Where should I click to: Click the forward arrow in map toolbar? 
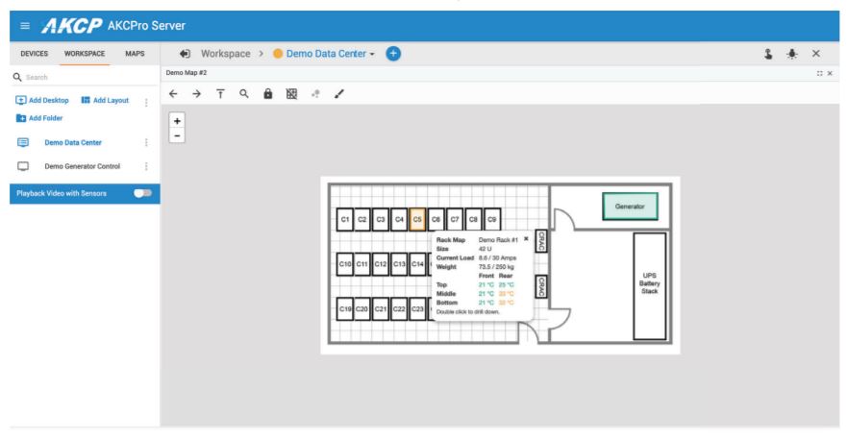coord(196,92)
